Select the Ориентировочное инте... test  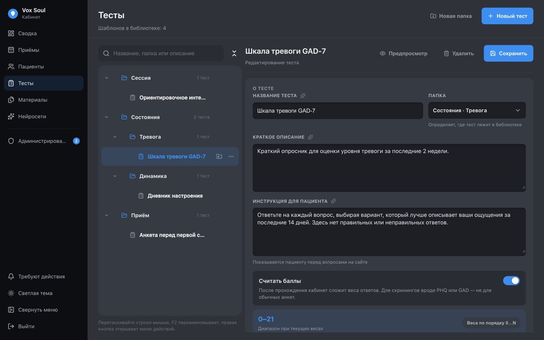(170, 97)
